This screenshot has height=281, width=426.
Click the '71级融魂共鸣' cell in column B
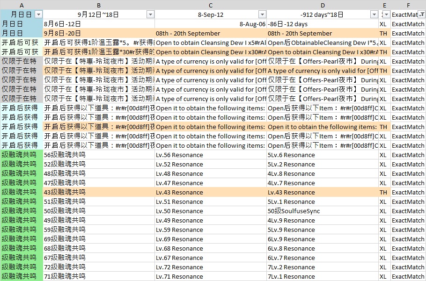coord(99,276)
